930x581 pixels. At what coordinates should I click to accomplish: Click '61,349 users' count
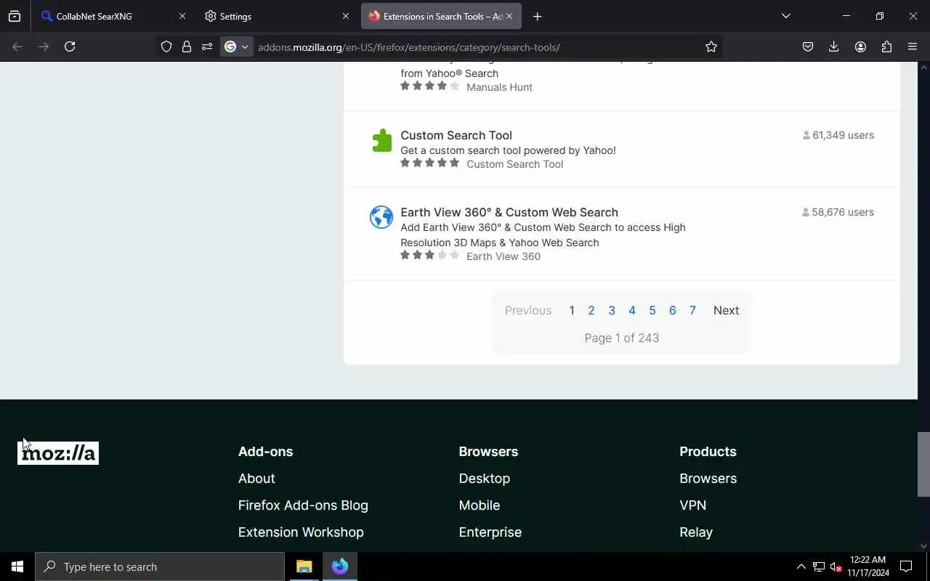point(838,135)
